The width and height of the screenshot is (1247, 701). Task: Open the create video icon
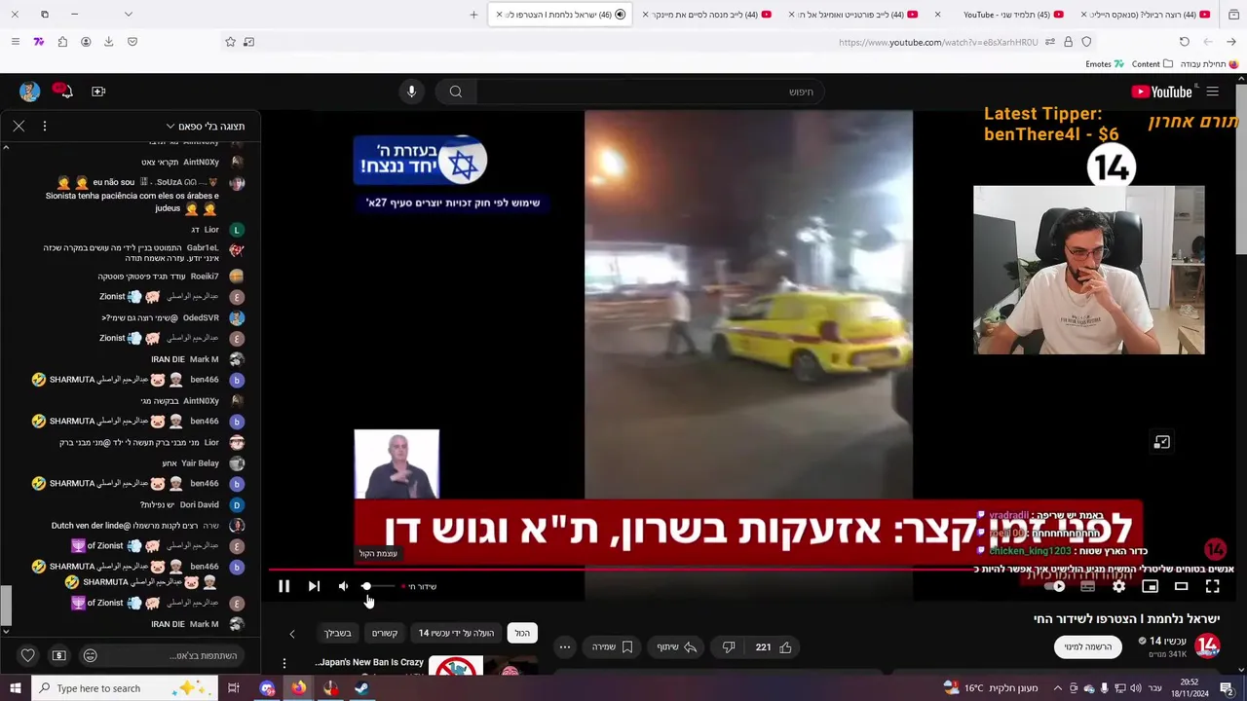(98, 92)
